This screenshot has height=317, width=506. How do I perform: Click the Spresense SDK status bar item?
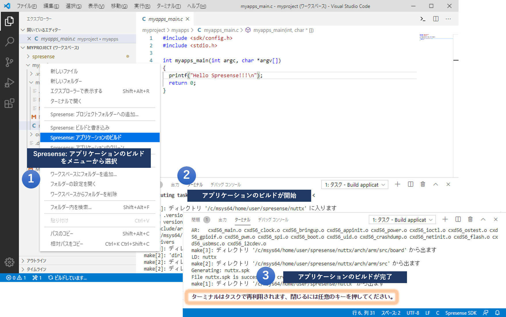pyautogui.click(x=461, y=313)
